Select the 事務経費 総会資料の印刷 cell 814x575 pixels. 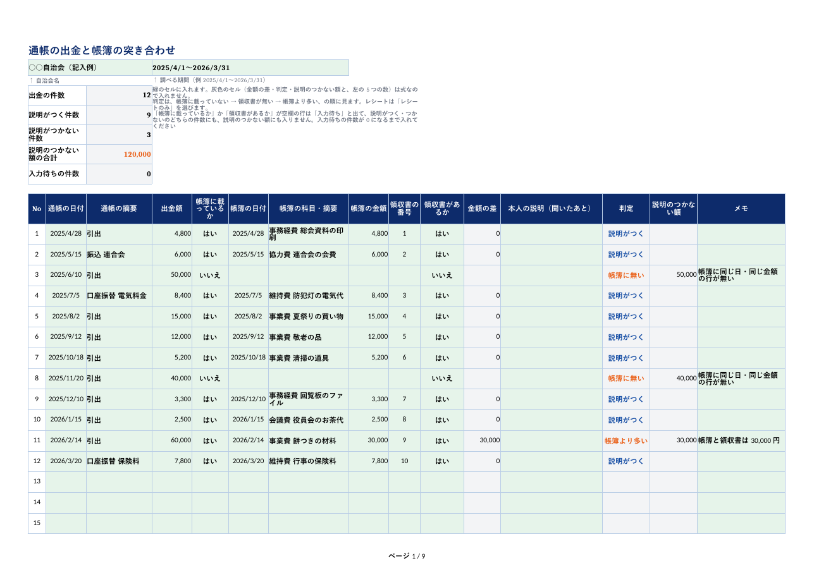[309, 234]
